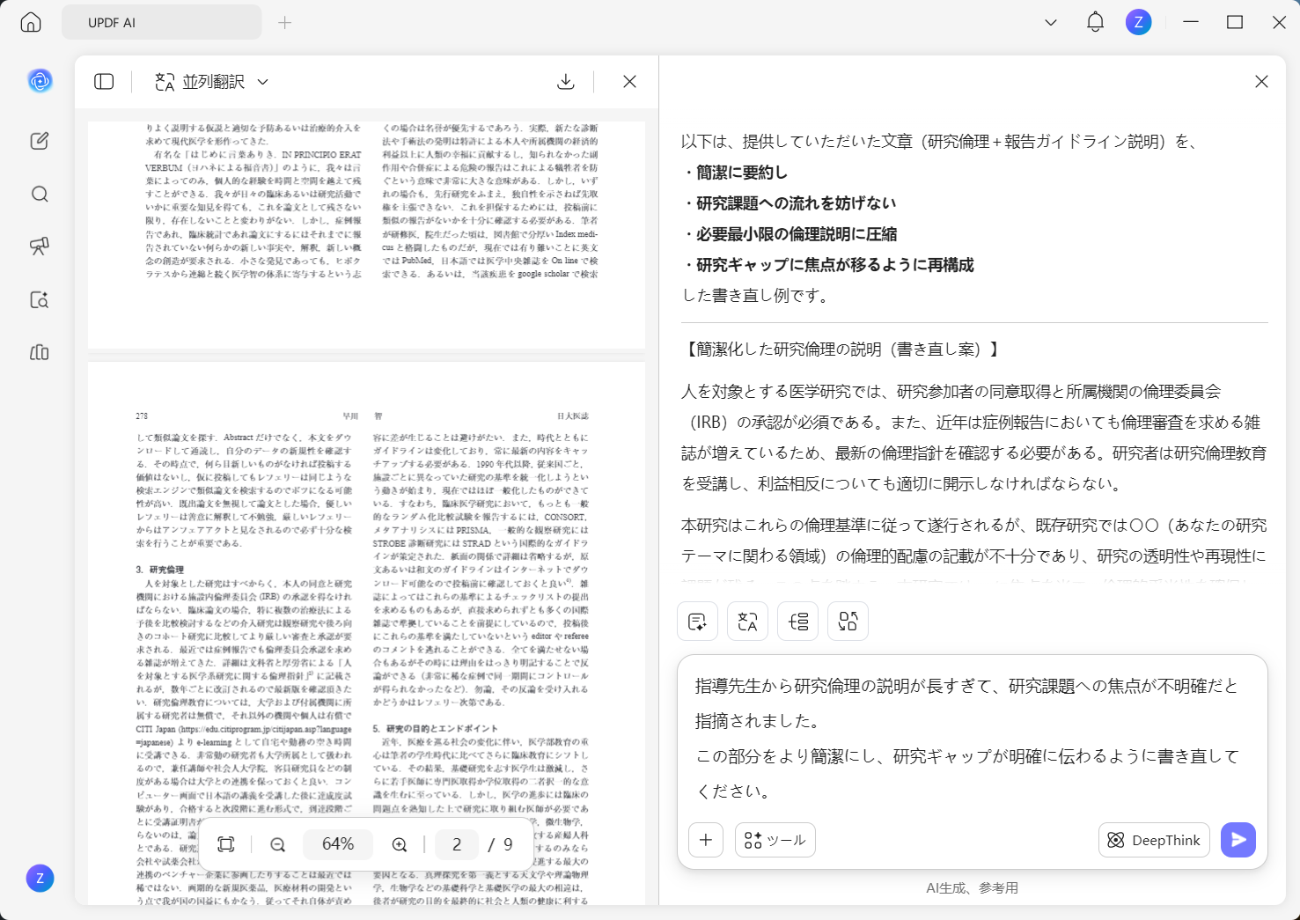Click the ・研究ギャップに焦点が移るように再構成 bullet

[x=828, y=265]
